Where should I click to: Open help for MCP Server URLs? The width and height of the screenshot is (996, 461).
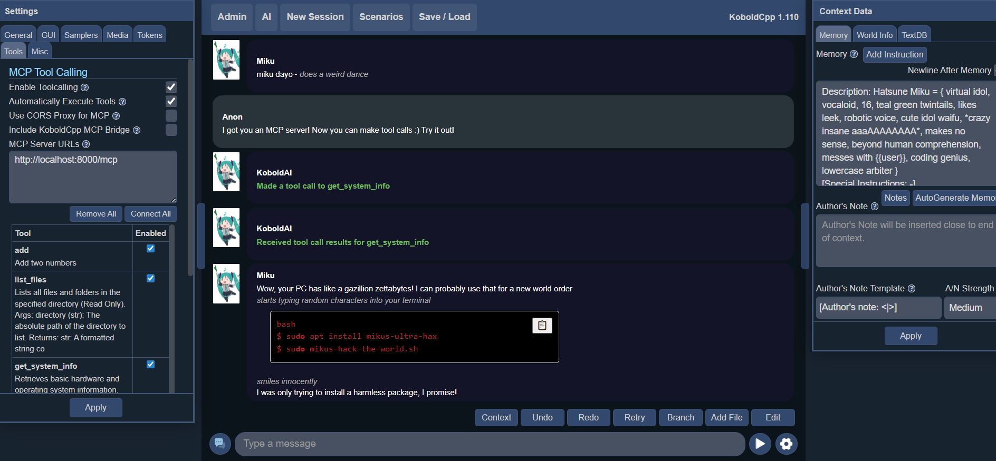point(86,144)
